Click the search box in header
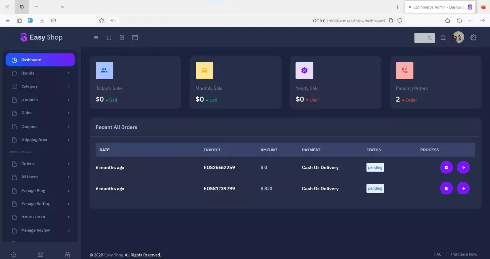The height and width of the screenshot is (259, 490). [424, 38]
